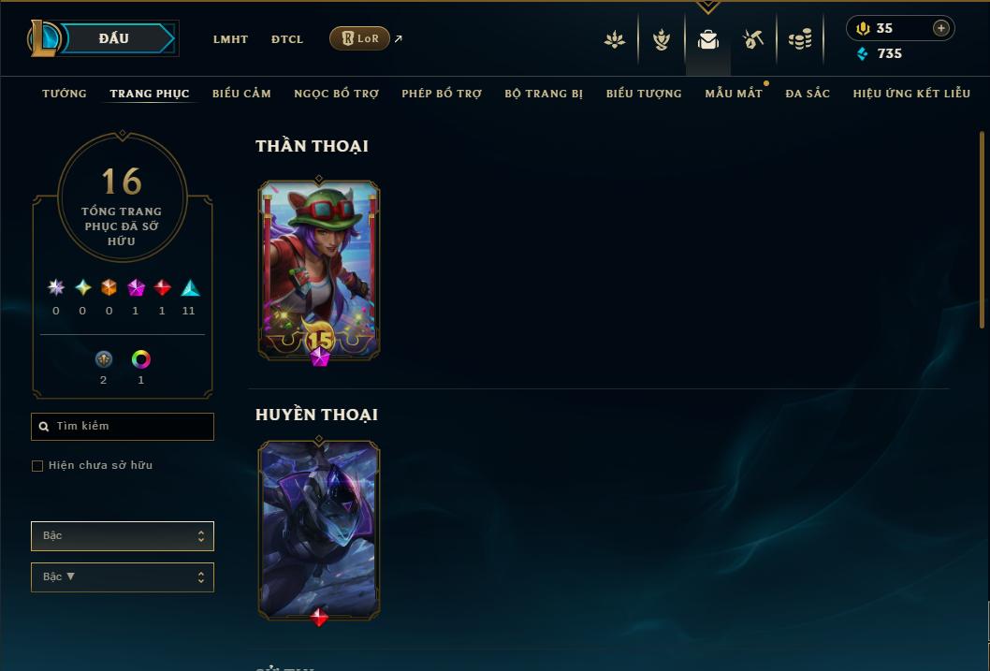Viewport: 990px width, 671px height.
Task: Switch to the TƯỚNG tab
Action: click(65, 94)
